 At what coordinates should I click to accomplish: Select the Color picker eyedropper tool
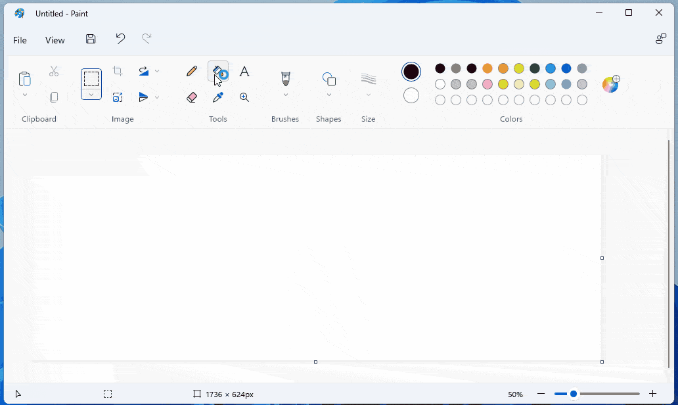coord(217,97)
